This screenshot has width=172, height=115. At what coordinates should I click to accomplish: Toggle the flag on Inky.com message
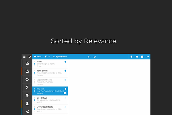(x=35, y=93)
